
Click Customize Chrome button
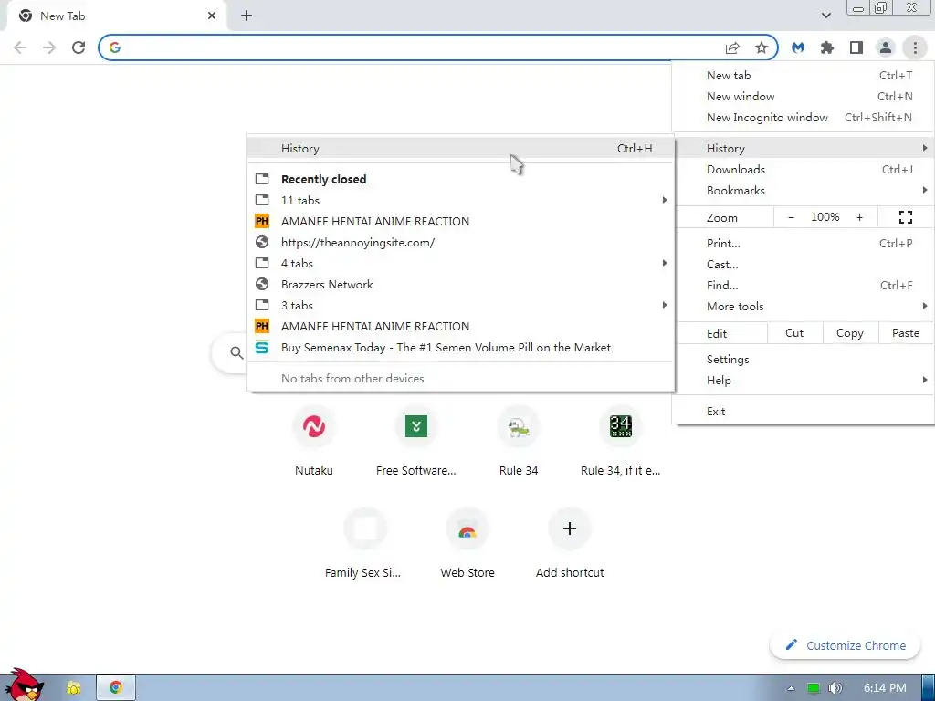pos(846,645)
